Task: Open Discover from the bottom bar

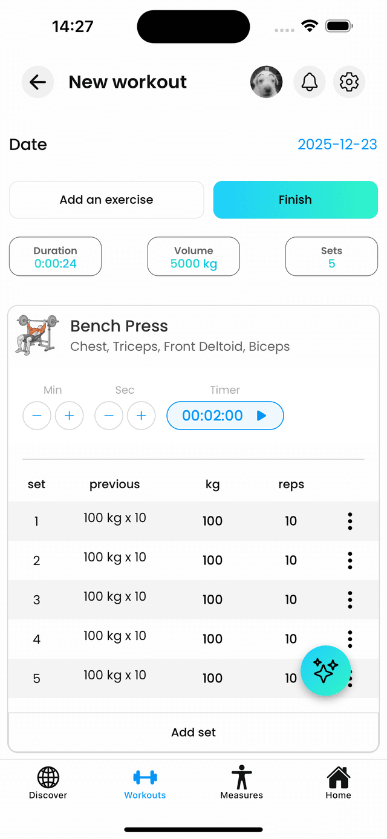Action: (48, 783)
